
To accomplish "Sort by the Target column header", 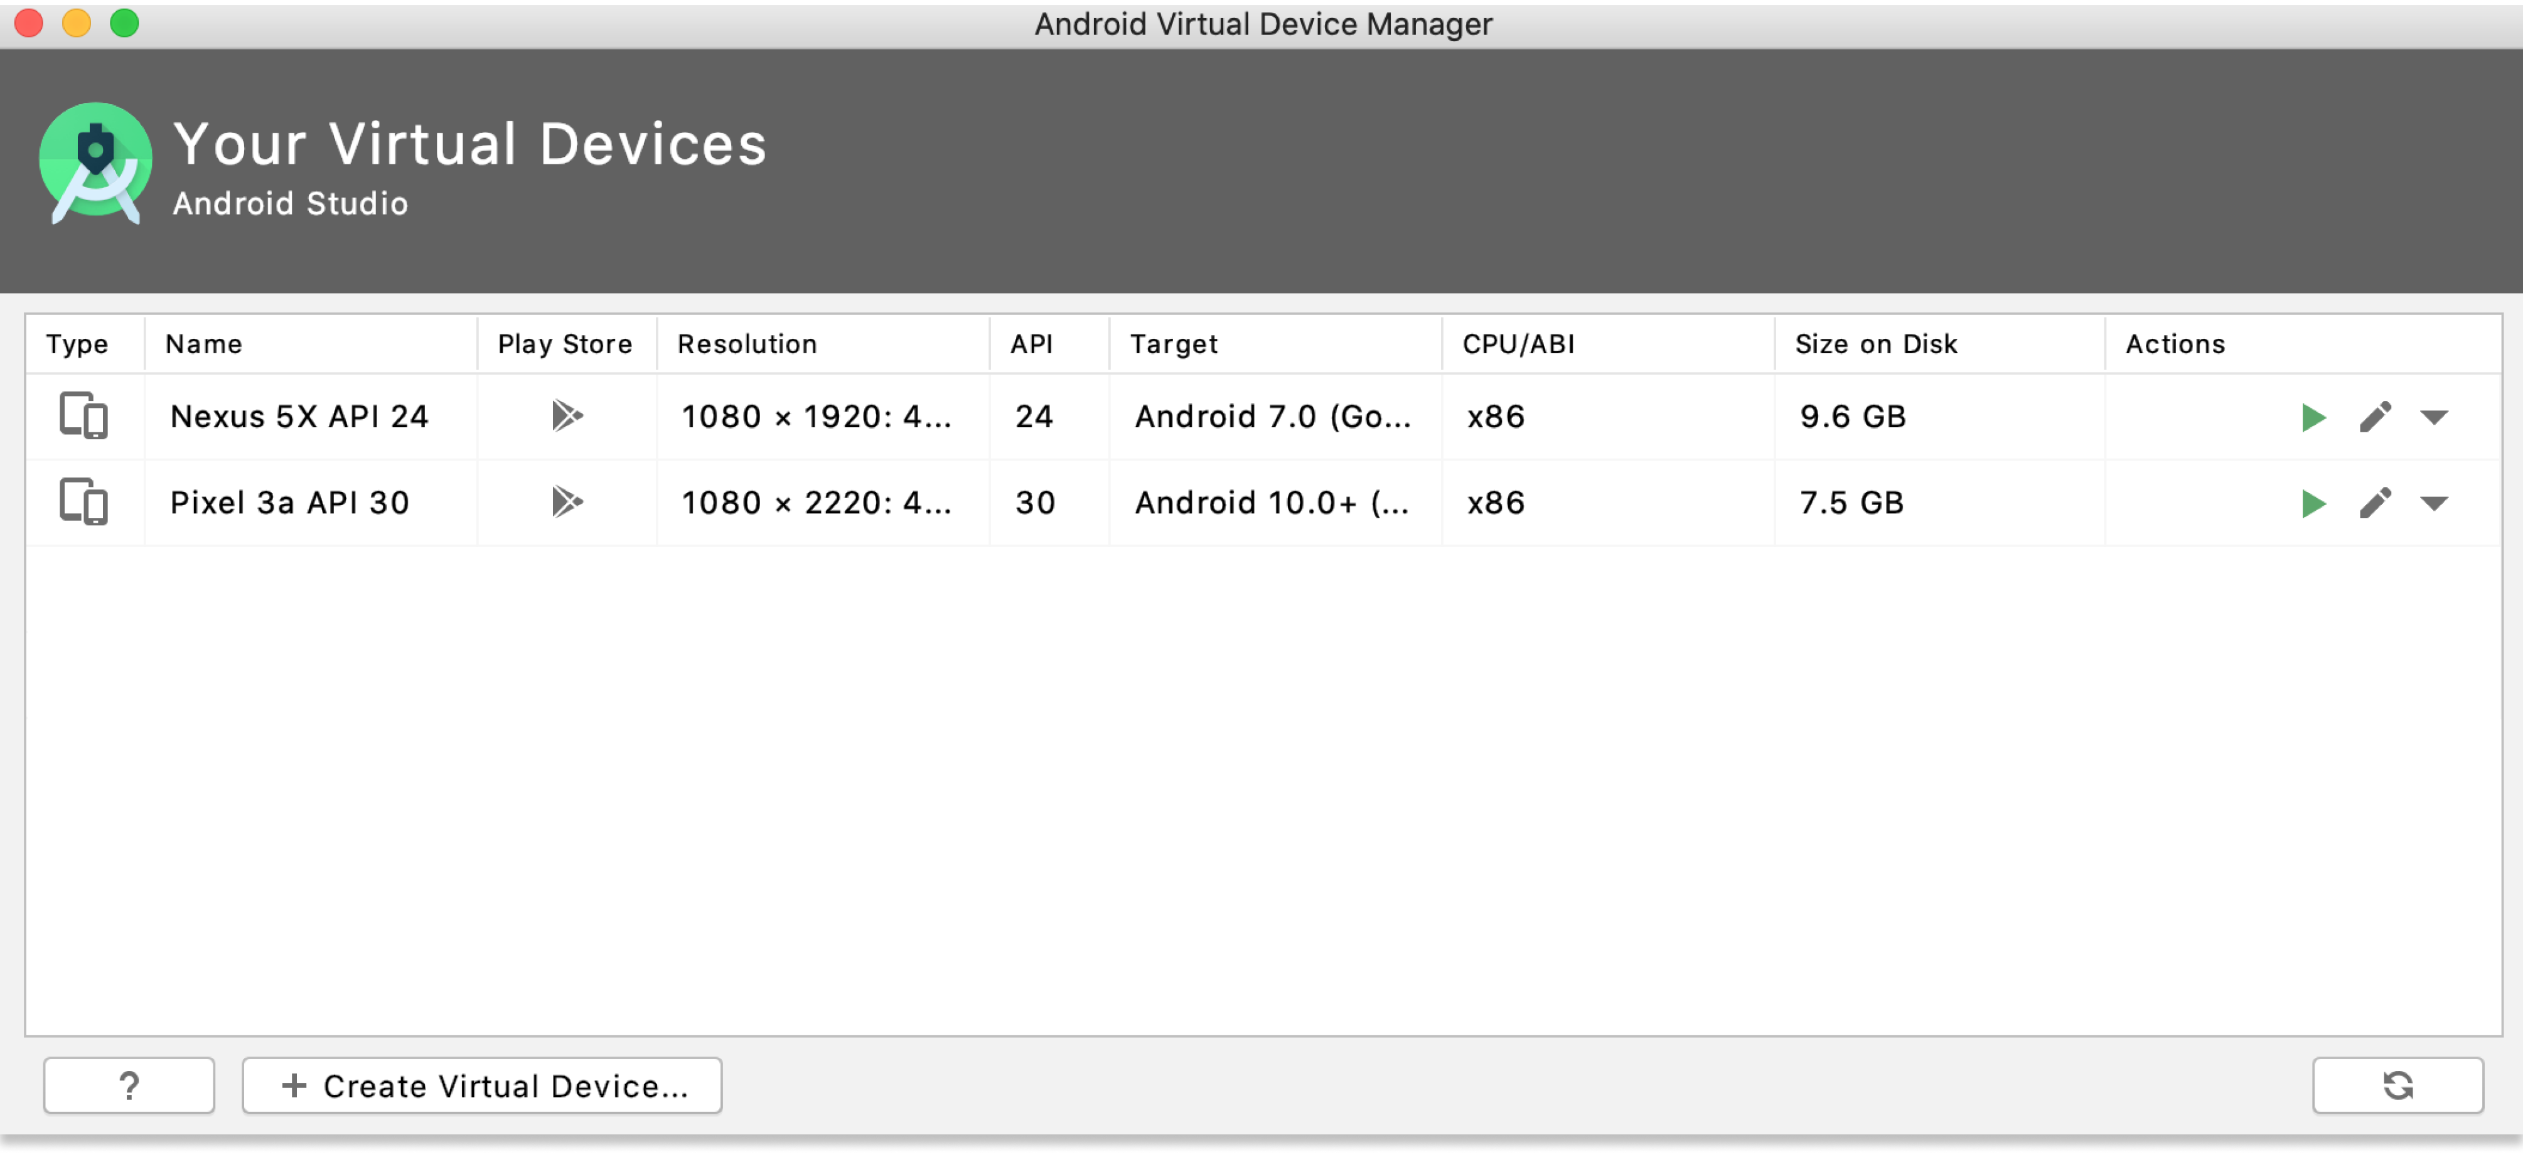I will 1275,344.
